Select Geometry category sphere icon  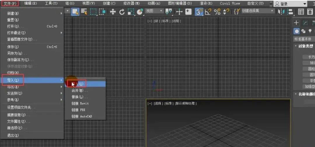tap(297, 31)
